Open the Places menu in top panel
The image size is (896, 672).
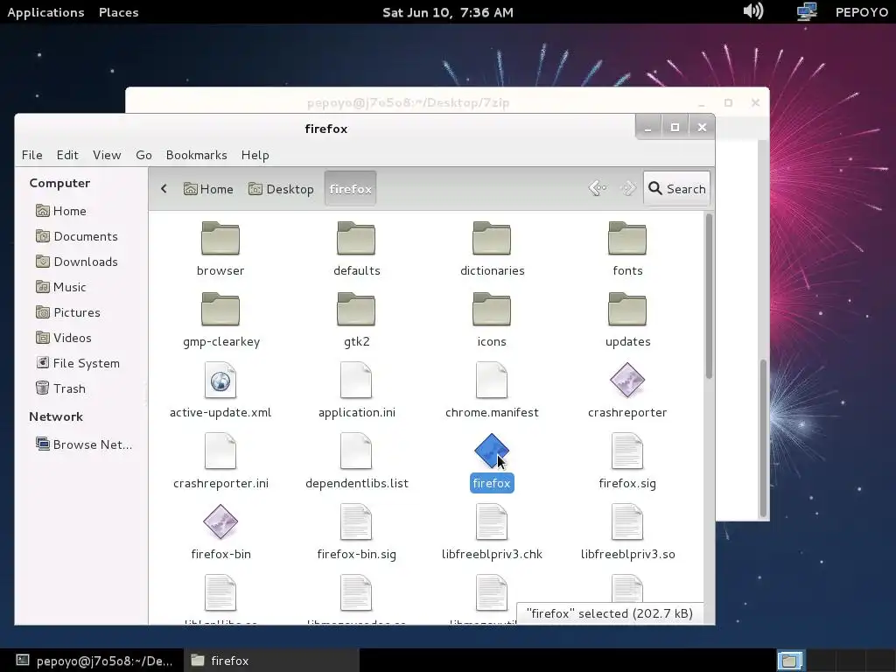point(118,12)
